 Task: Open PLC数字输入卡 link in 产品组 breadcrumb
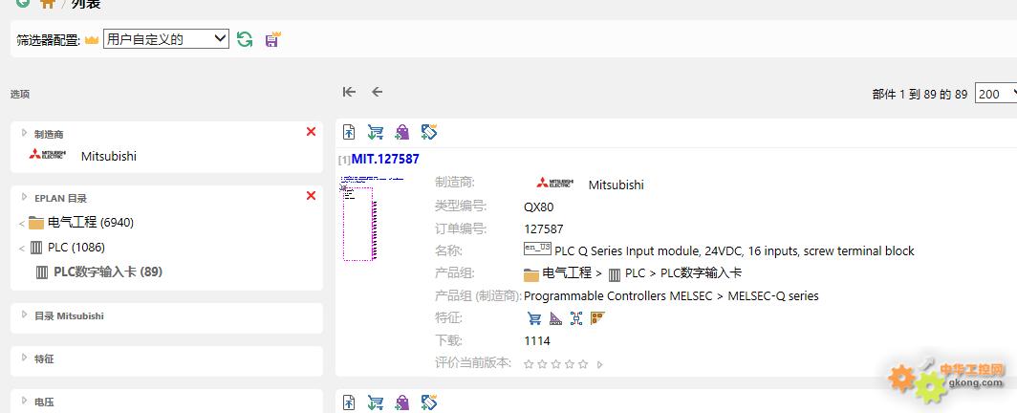[701, 273]
